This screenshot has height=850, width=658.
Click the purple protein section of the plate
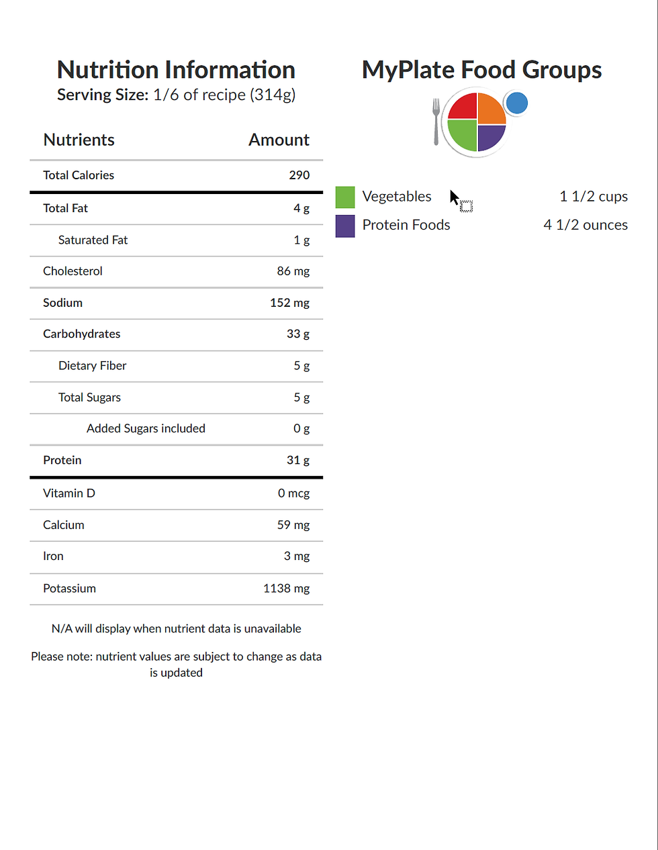(x=490, y=136)
